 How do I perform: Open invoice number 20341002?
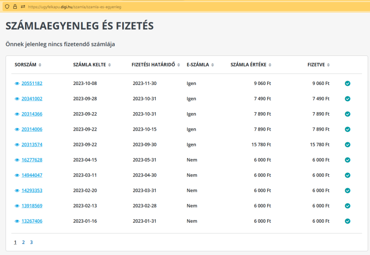click(32, 99)
